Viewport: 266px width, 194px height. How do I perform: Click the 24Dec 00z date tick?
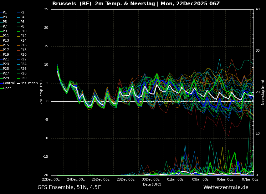coord(76,180)
